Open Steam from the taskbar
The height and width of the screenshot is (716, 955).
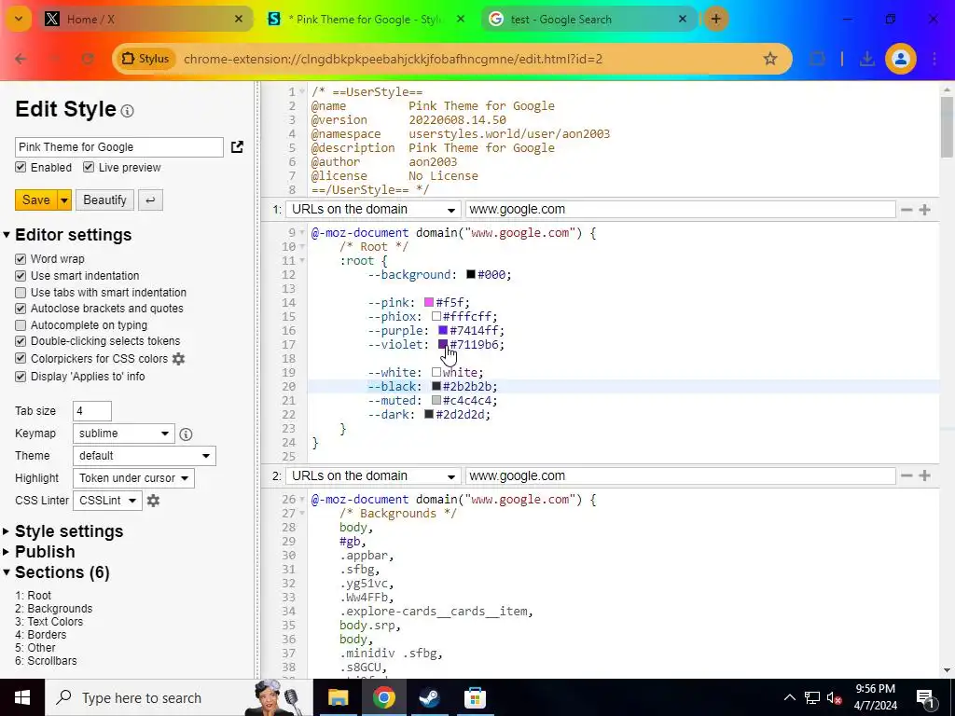click(429, 697)
